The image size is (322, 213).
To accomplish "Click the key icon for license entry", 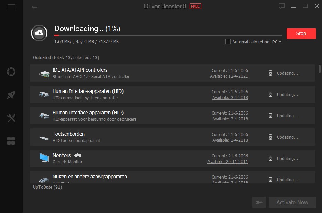I will 259,202.
